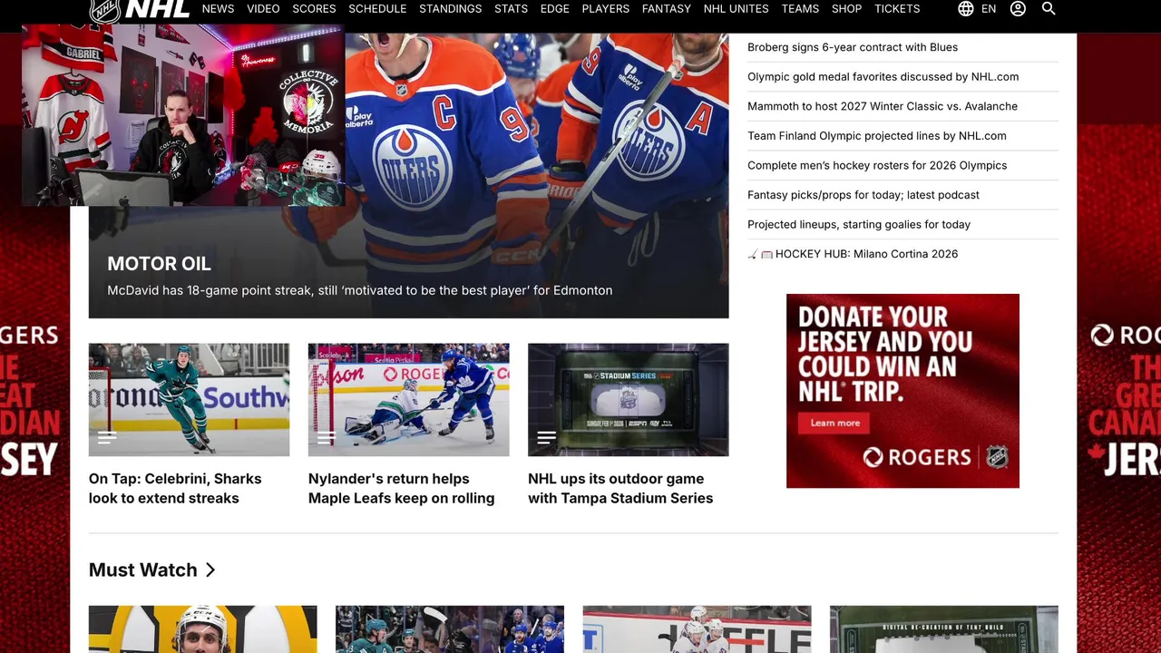This screenshot has height=653, width=1161.
Task: Click the Rogers logo in the ad
Action: tap(917, 457)
